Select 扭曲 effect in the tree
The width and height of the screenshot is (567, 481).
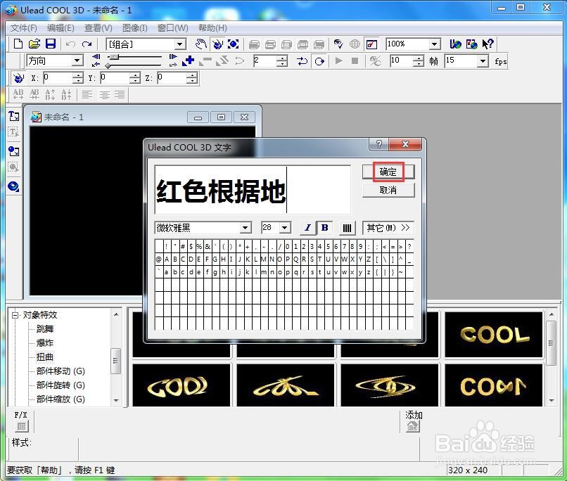pyautogui.click(x=45, y=357)
